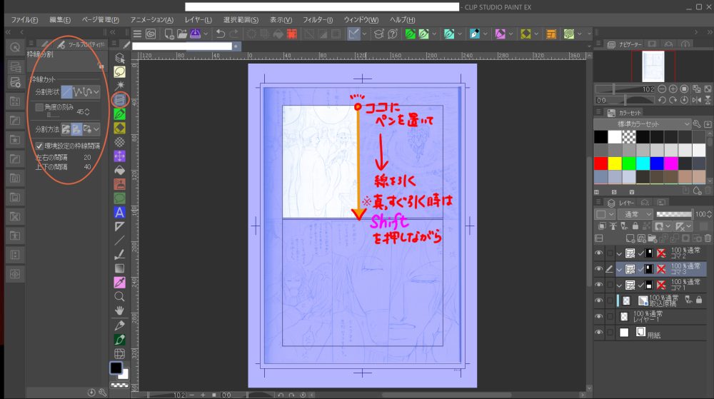The image size is (714, 399).
Task: Hide the 用紙 paper layer
Action: tap(599, 332)
